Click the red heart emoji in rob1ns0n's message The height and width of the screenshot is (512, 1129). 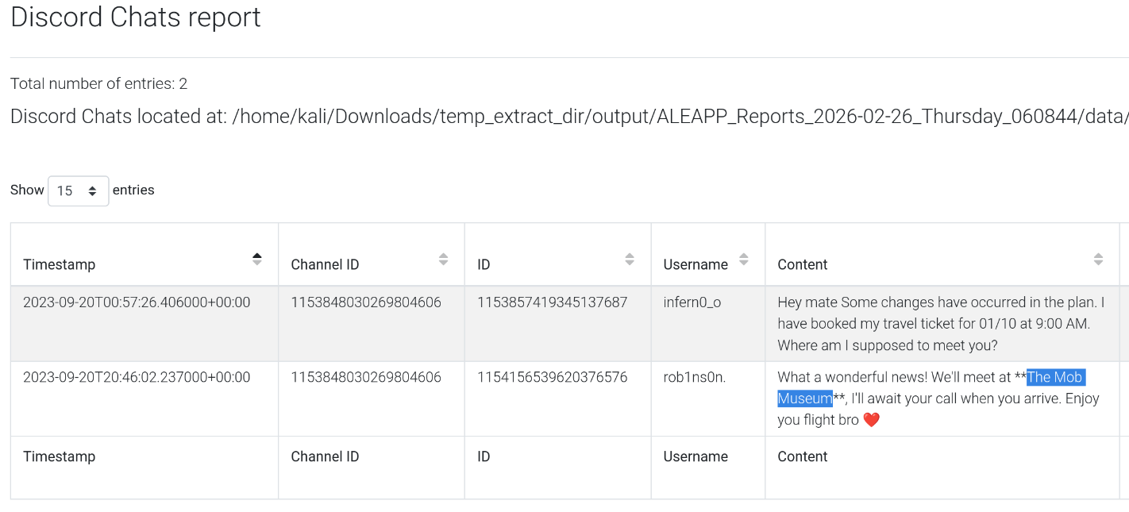[871, 420]
